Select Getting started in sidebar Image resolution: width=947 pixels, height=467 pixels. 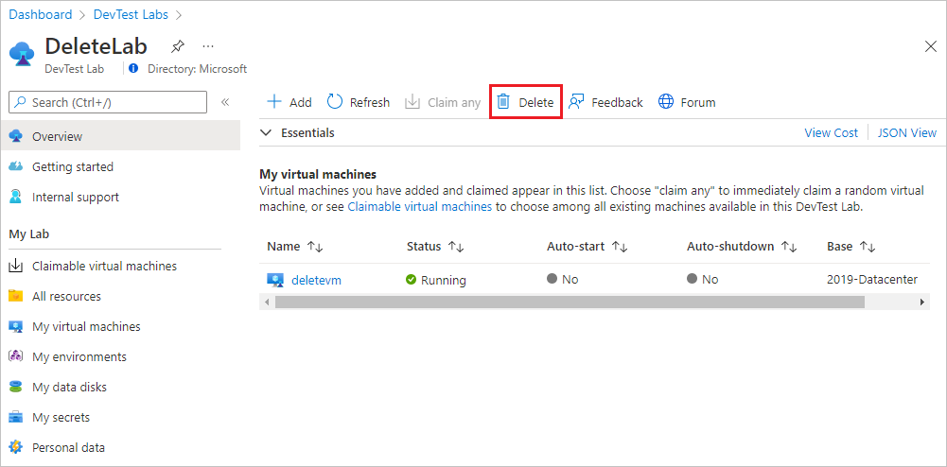(x=73, y=166)
